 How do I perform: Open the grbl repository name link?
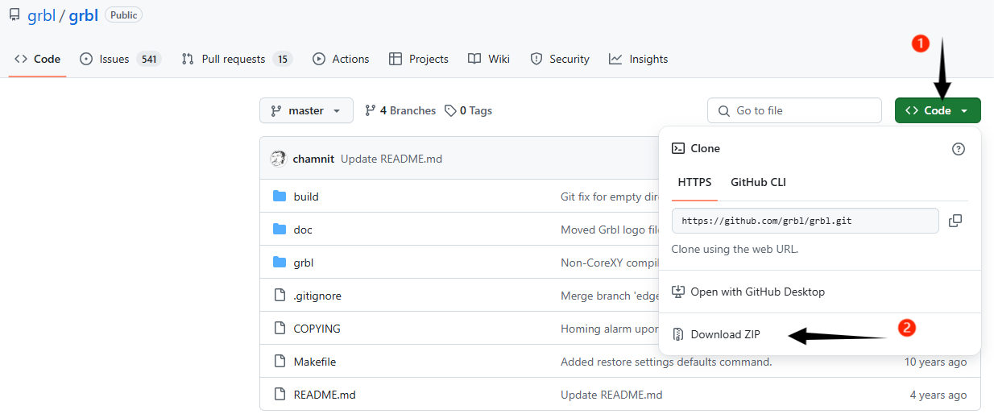click(x=83, y=16)
